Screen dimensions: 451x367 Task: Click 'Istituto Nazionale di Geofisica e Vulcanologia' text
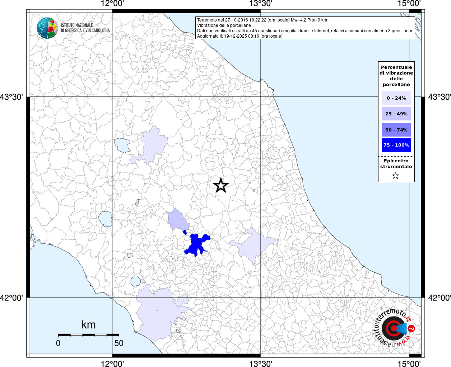point(85,28)
